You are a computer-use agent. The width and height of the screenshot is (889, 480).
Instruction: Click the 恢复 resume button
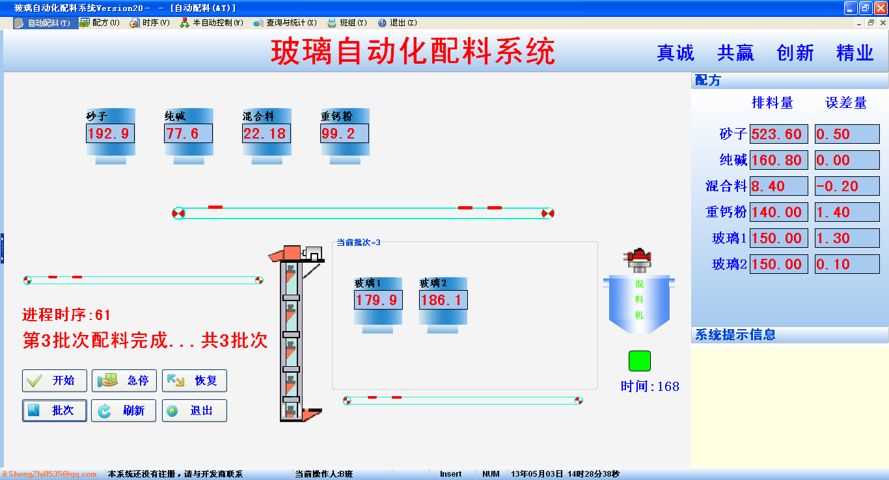coord(195,380)
